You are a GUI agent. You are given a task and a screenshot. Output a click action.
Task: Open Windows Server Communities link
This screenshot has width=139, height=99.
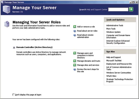pos(119,73)
